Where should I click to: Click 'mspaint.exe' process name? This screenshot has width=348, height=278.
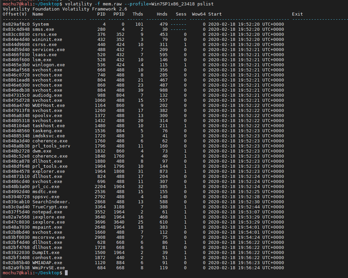coord(47,227)
